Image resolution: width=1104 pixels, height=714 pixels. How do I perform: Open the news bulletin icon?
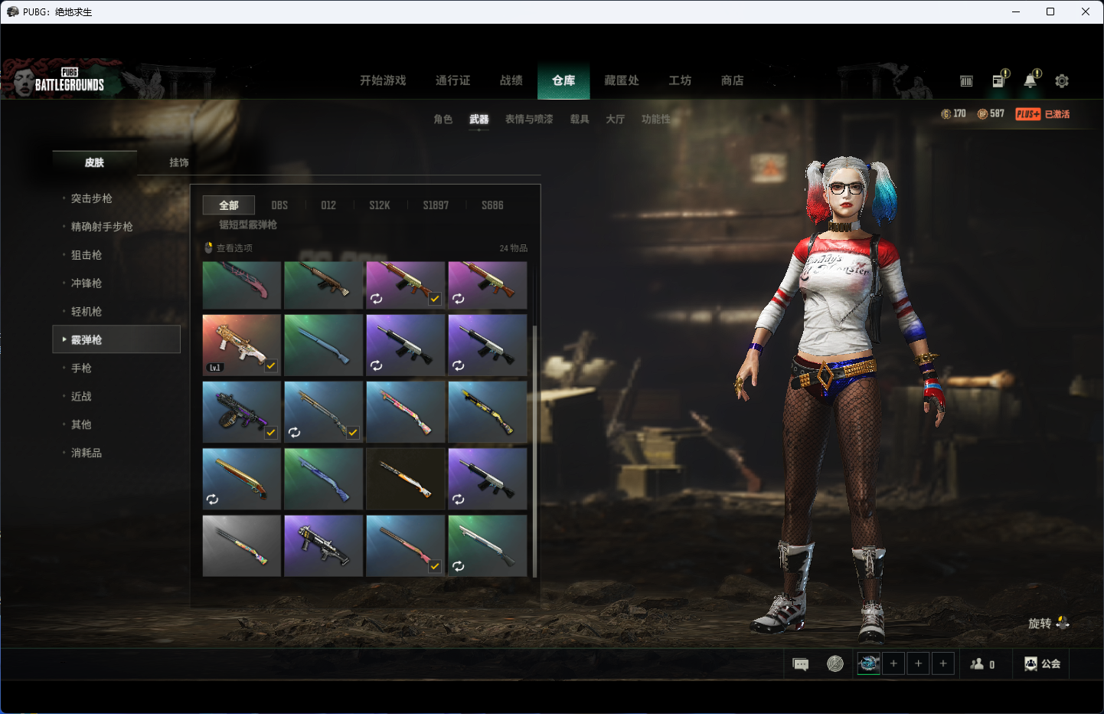pos(998,80)
